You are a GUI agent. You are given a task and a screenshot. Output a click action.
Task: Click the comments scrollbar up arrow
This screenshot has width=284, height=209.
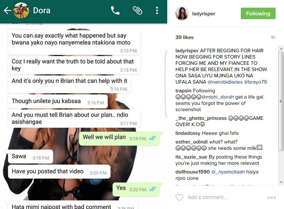point(281,49)
